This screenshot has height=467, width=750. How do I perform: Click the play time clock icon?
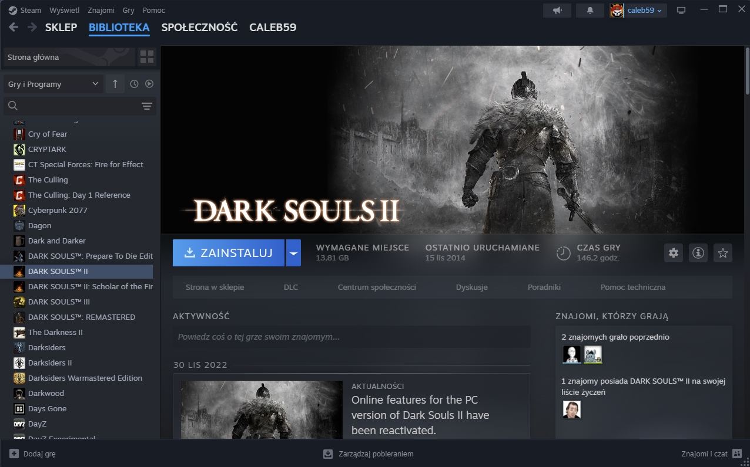pos(564,253)
